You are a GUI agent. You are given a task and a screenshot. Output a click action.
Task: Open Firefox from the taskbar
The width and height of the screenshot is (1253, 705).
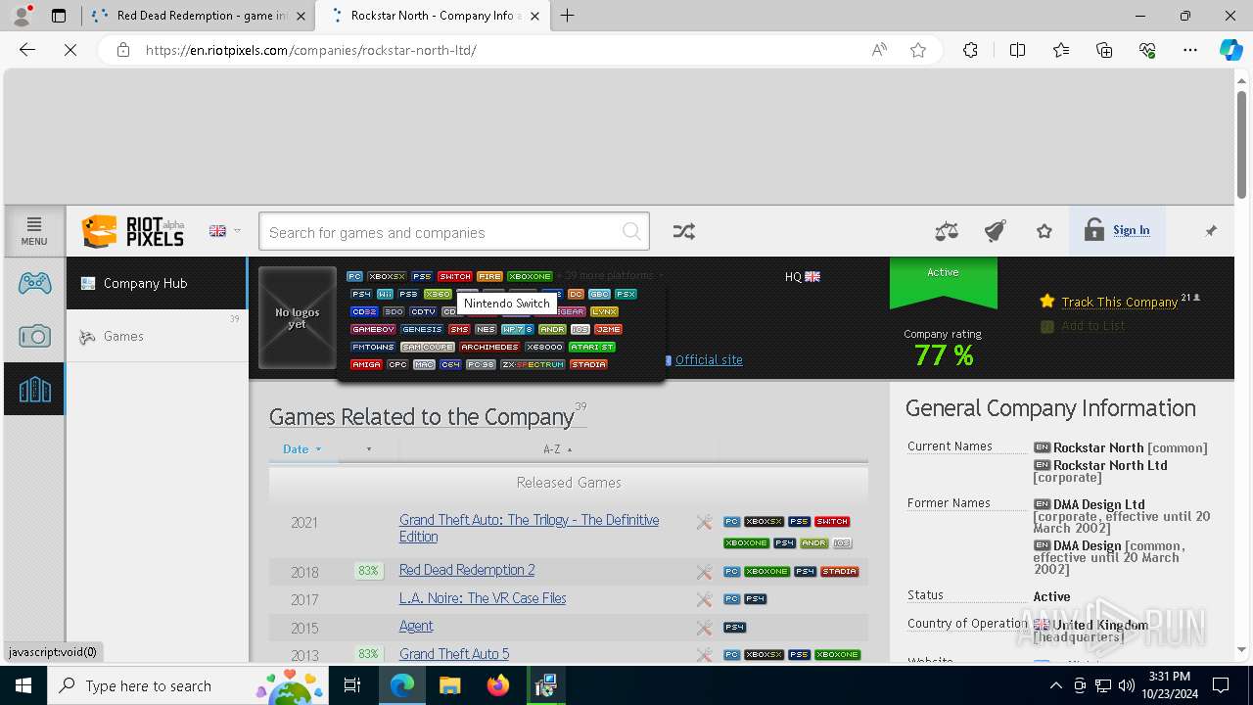(x=498, y=685)
